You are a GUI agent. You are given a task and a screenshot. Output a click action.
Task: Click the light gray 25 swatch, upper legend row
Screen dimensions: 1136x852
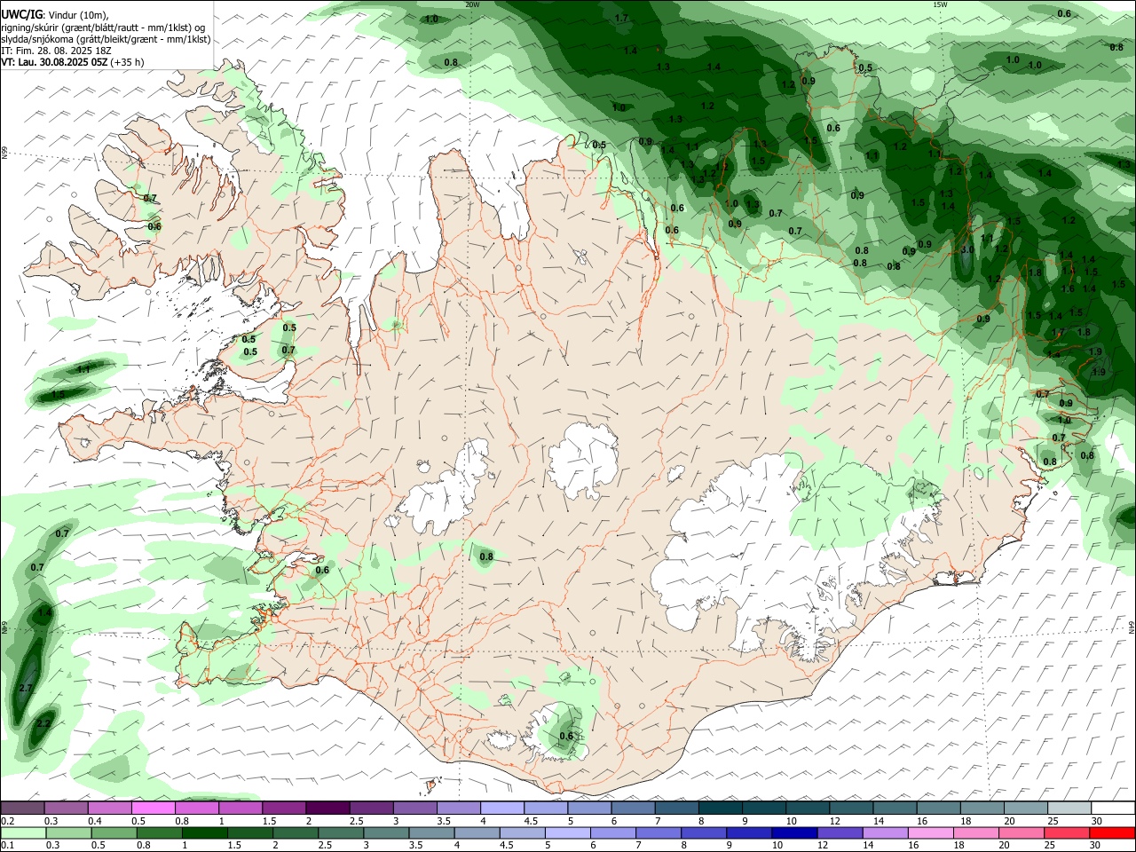pyautogui.click(x=1069, y=809)
